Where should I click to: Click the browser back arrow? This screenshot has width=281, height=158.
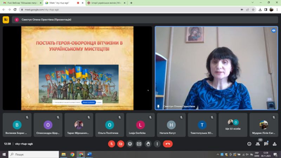(4, 10)
